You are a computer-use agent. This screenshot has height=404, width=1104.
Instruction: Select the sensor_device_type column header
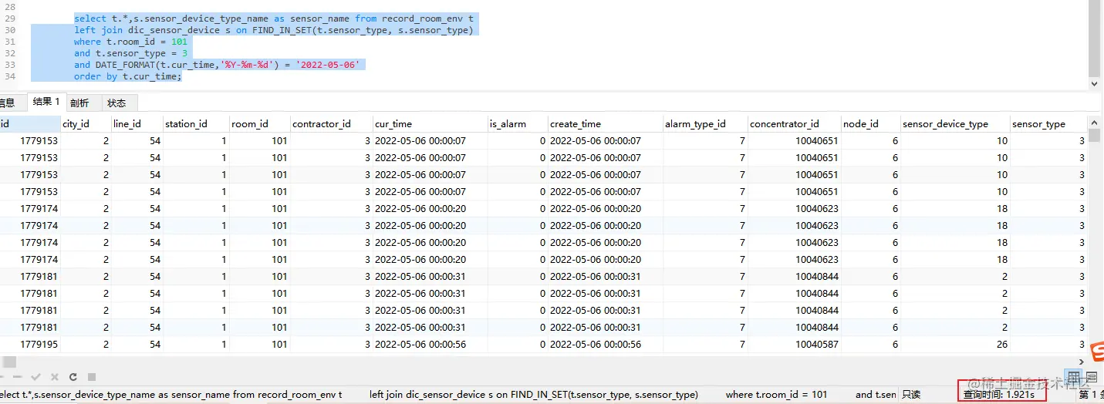pos(955,123)
